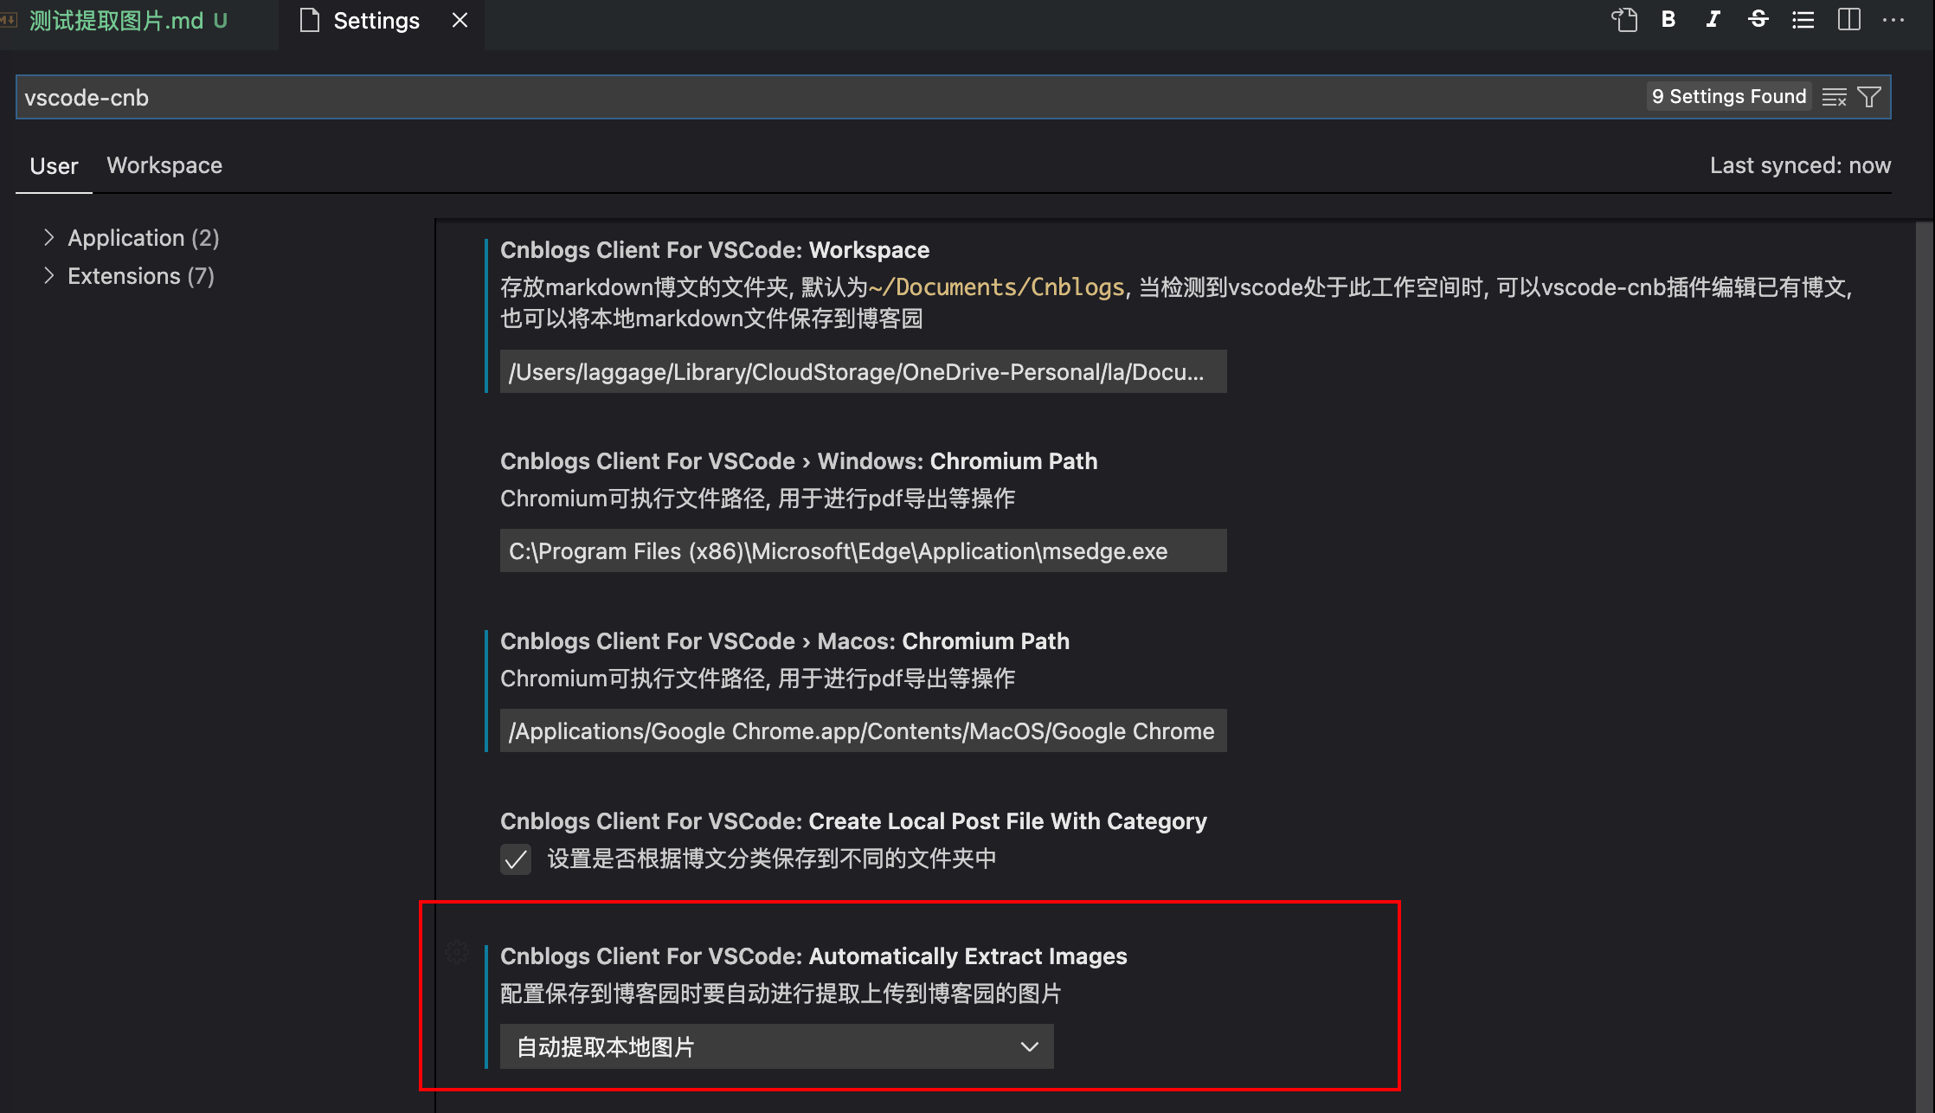Select the User settings tab
The image size is (1935, 1113).
tap(54, 165)
